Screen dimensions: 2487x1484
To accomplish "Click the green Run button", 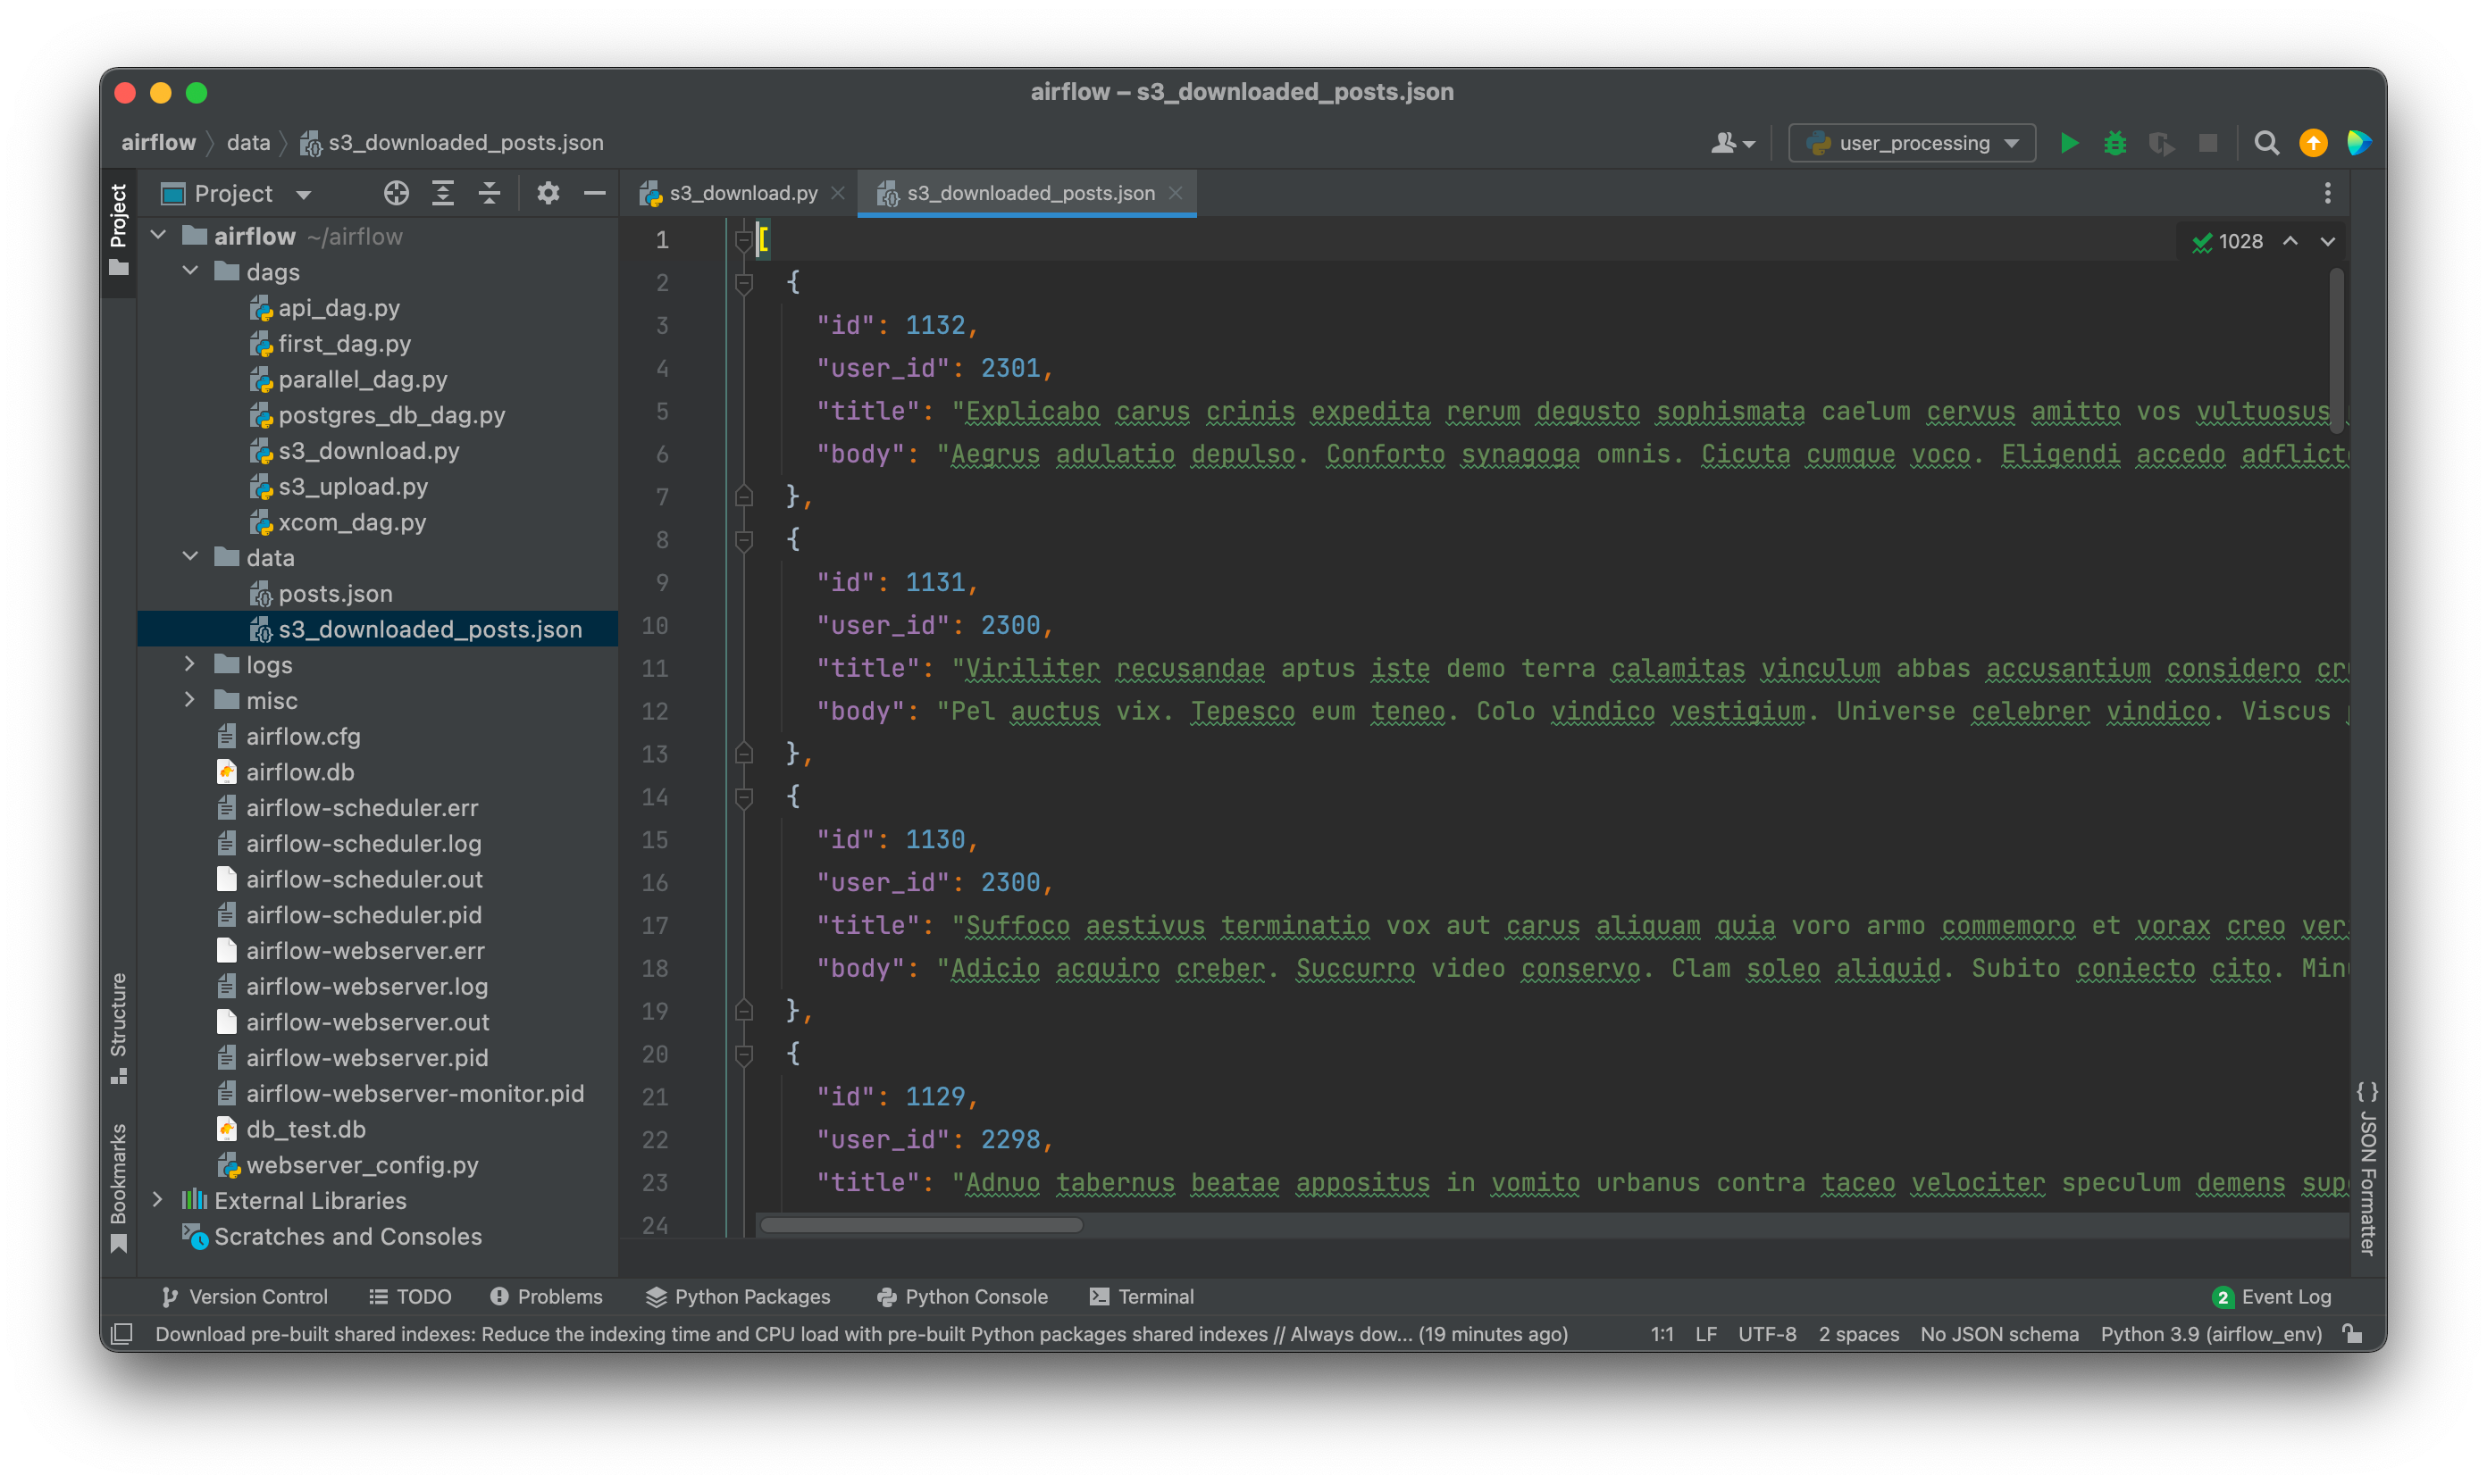I will pyautogui.click(x=2069, y=143).
